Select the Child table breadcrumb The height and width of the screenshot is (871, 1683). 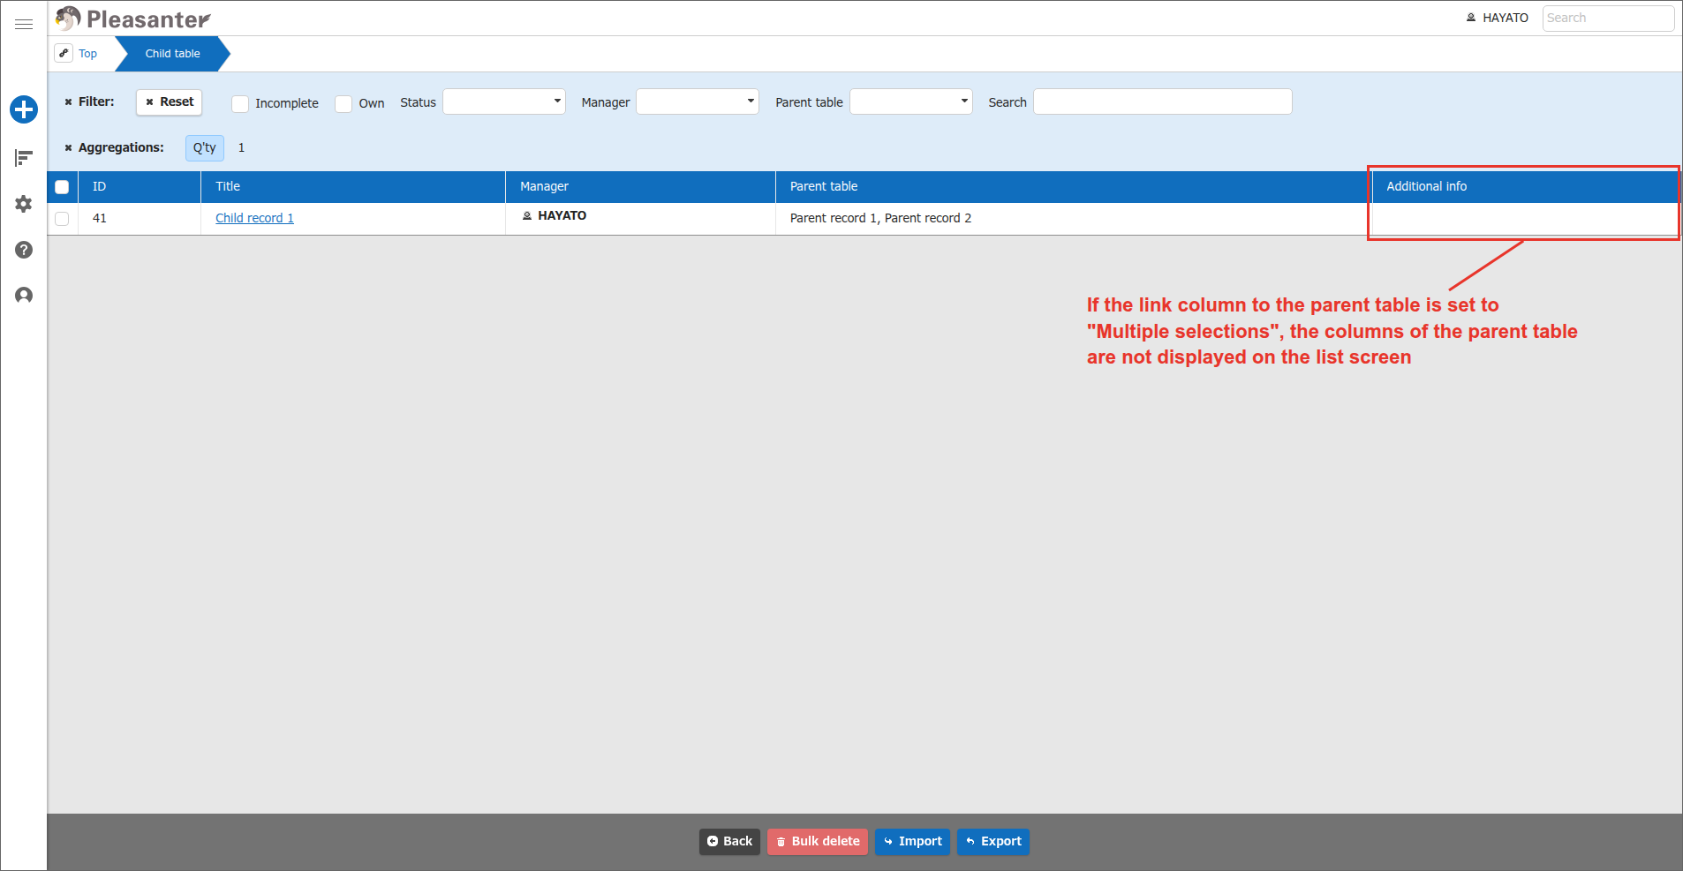click(x=173, y=54)
